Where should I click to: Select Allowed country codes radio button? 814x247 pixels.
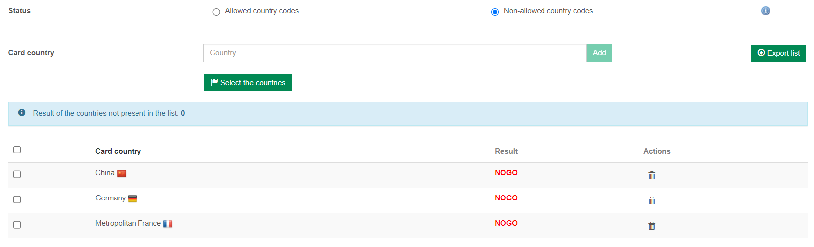(216, 12)
